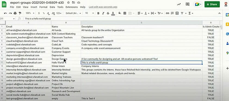Select the 'Cloud Technology Discussion!!!' cell

click(141, 41)
